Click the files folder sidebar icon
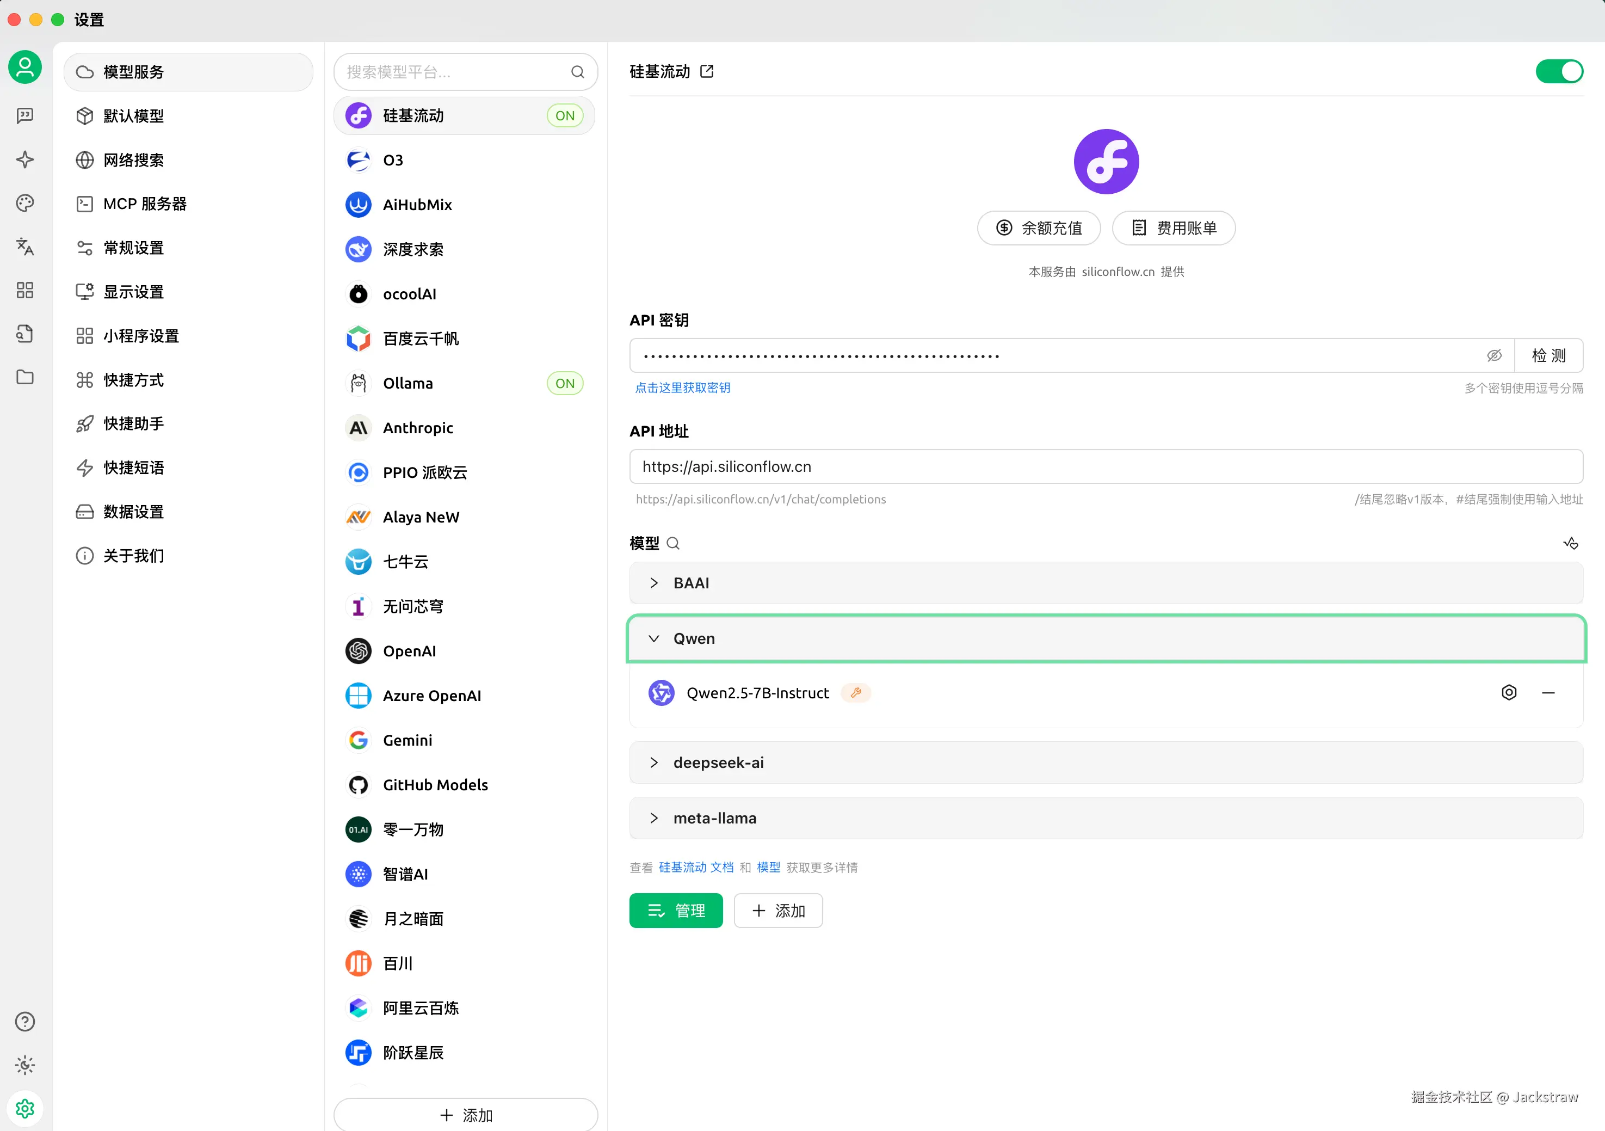 coord(25,377)
